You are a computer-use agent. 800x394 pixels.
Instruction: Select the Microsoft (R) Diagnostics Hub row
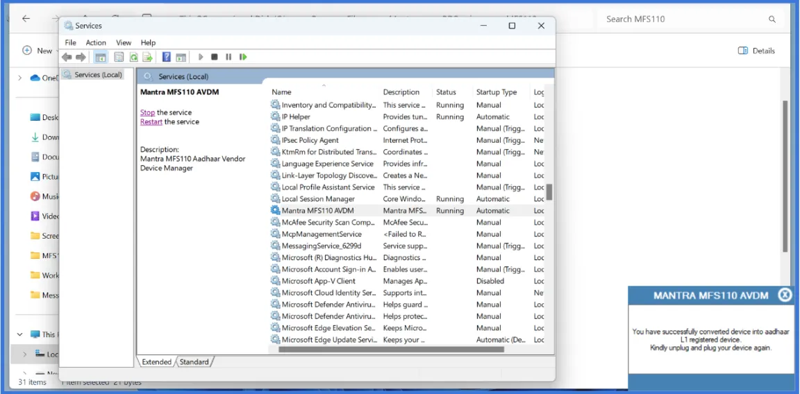pos(407,257)
